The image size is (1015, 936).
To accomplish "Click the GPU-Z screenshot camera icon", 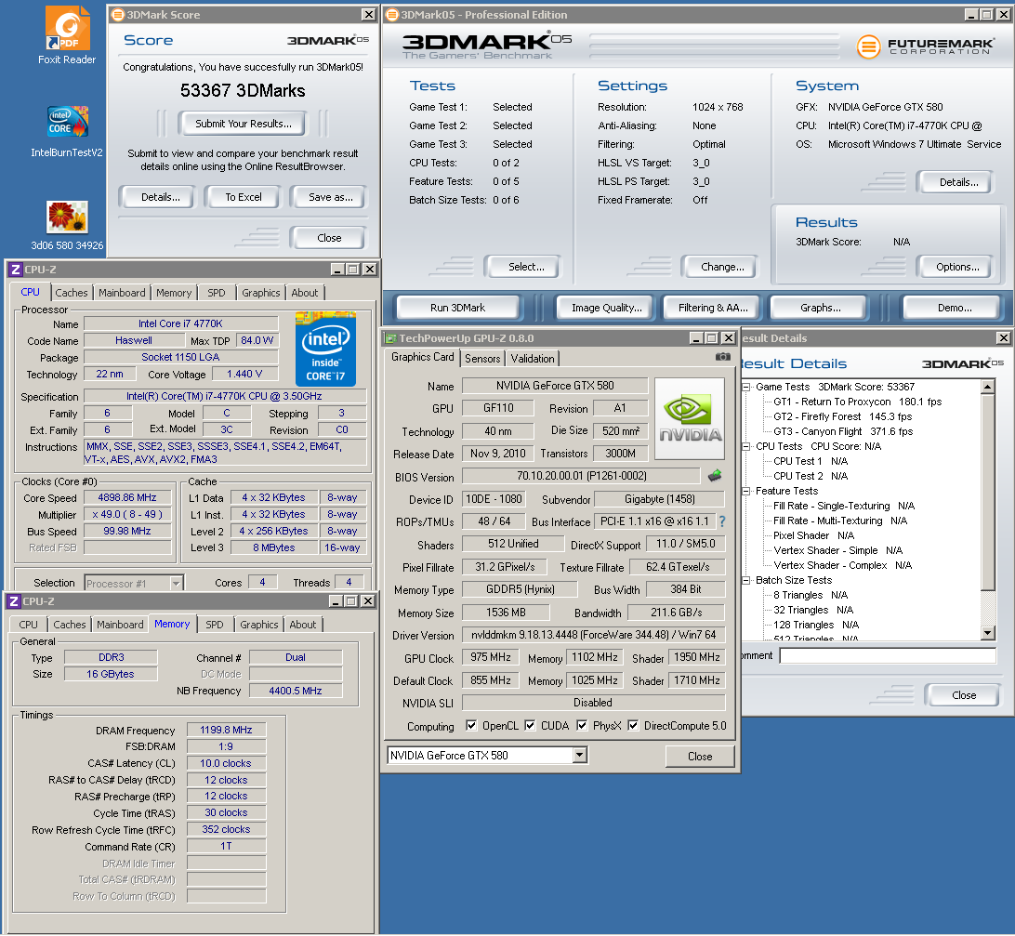I will tap(722, 357).
